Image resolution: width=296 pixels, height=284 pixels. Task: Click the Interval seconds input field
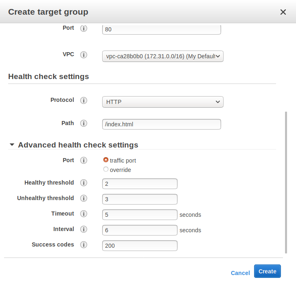click(x=140, y=230)
